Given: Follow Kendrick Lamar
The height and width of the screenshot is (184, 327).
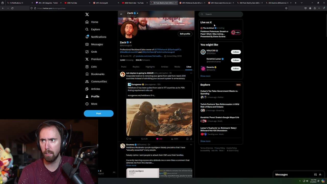Looking at the screenshot, I should point(236,60).
